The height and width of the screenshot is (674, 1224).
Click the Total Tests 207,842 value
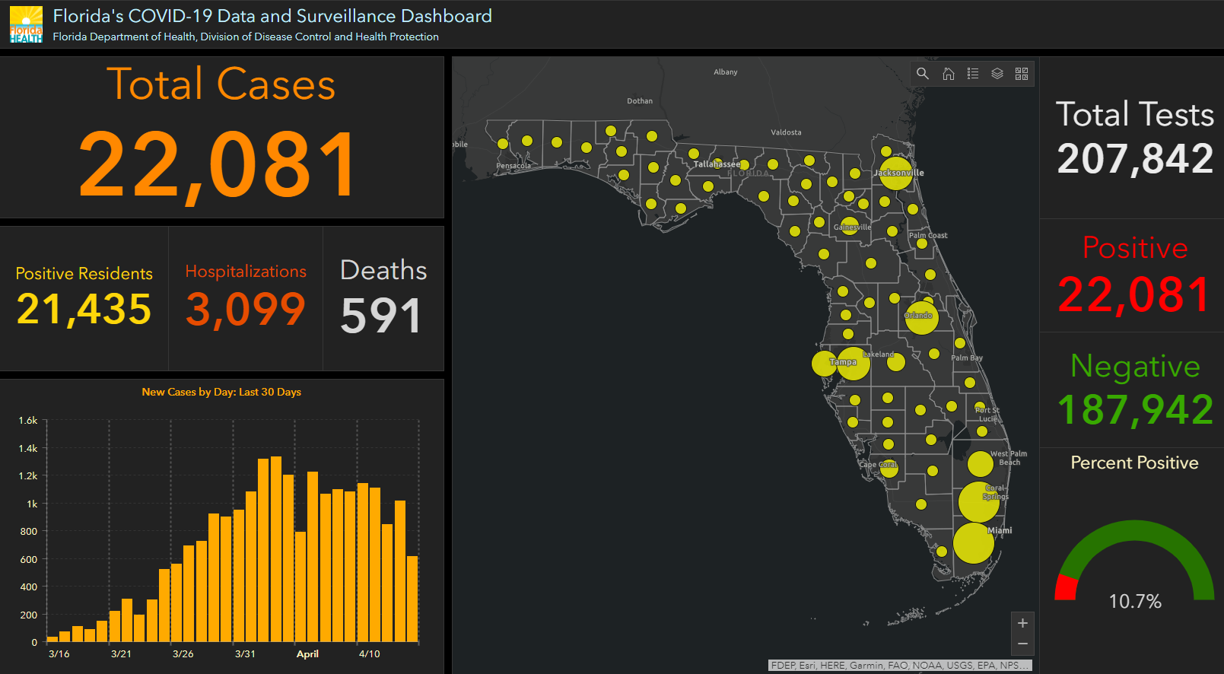[x=1135, y=158]
